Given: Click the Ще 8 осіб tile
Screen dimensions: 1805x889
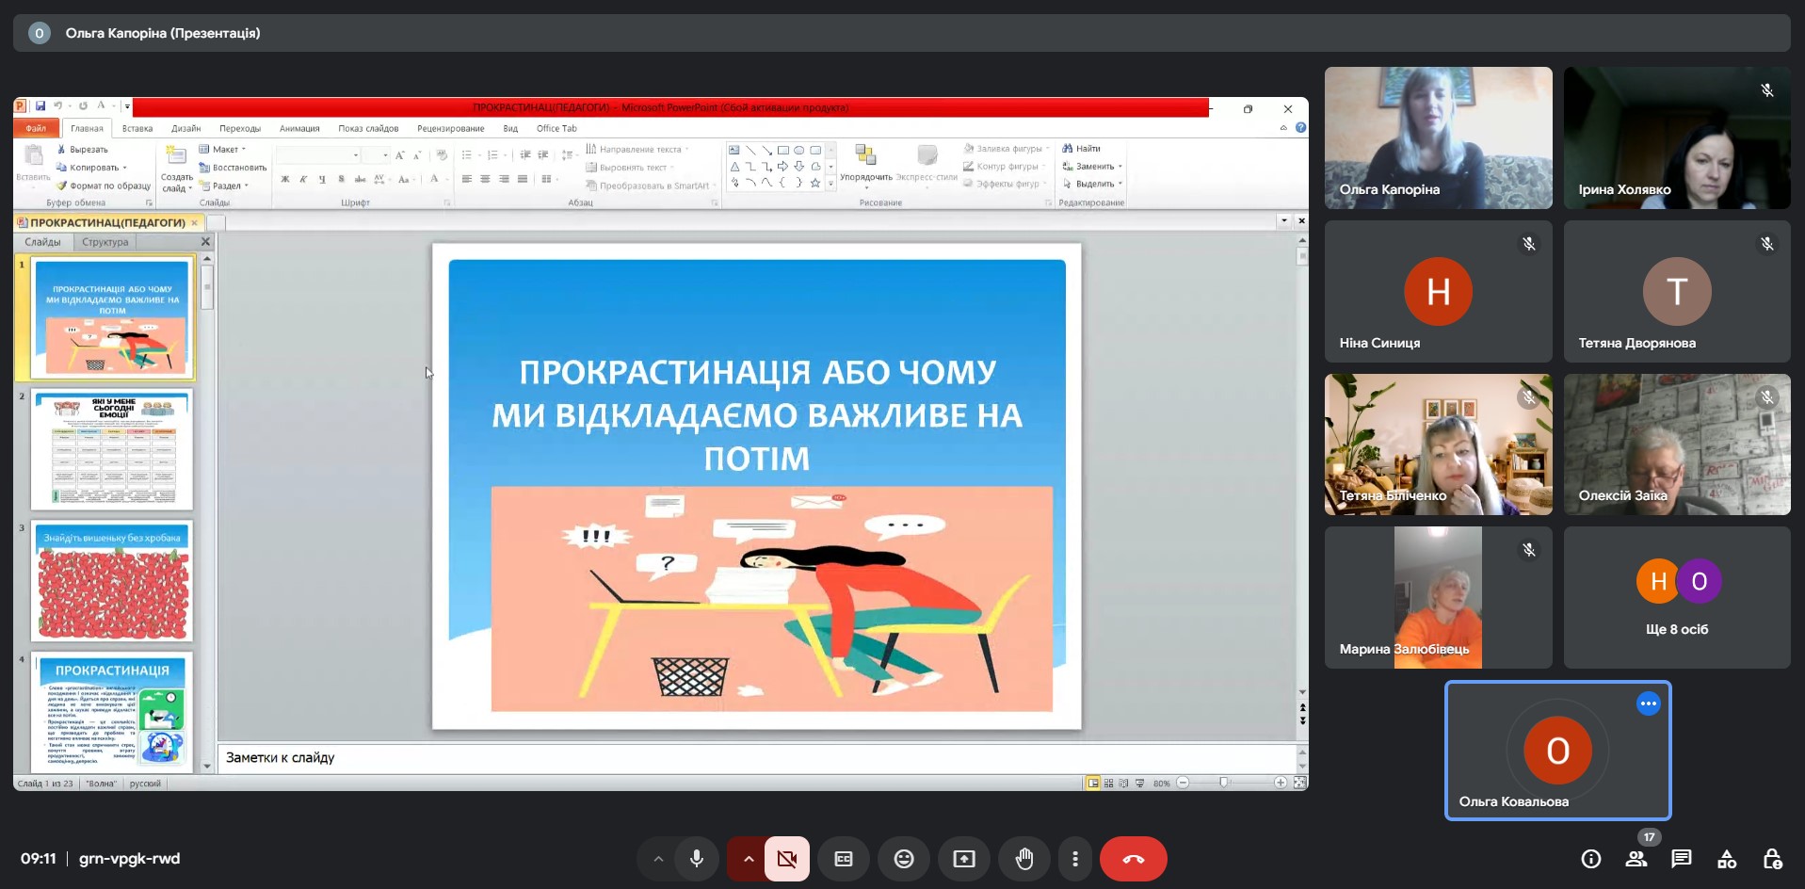Looking at the screenshot, I should (1677, 597).
